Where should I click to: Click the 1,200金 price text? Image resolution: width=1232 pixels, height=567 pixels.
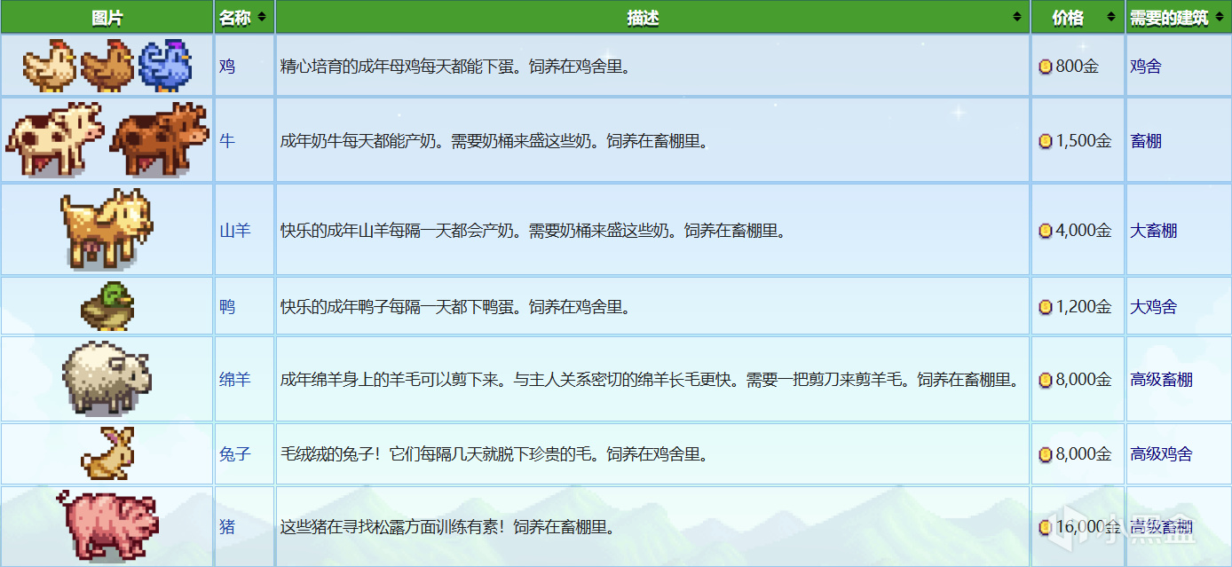[1084, 307]
